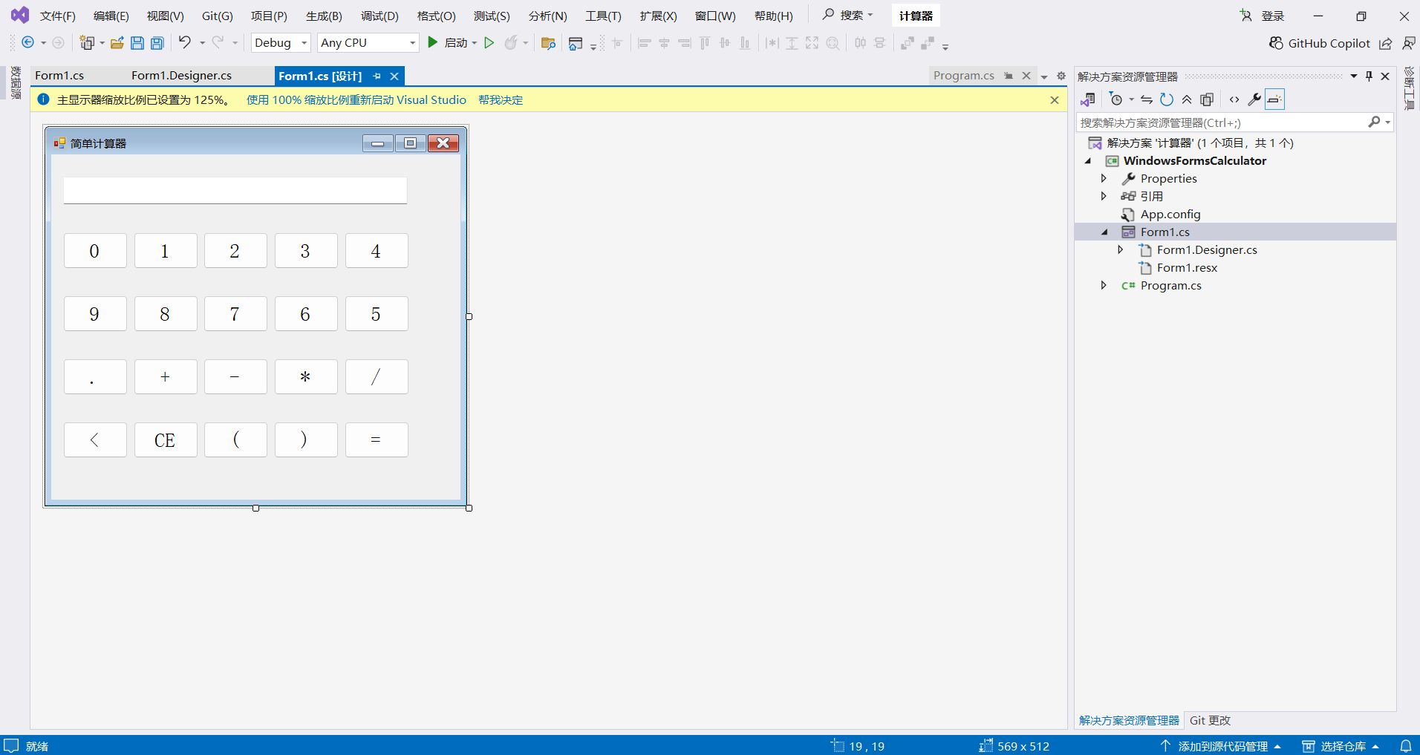The height and width of the screenshot is (755, 1420).
Task: Click the Refresh icon in Solution Explorer
Action: [1167, 99]
